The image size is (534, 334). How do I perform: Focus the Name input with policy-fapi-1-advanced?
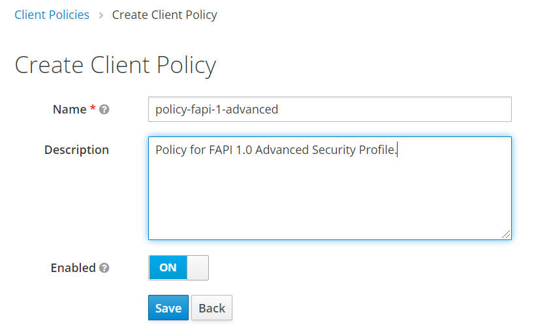click(x=330, y=110)
